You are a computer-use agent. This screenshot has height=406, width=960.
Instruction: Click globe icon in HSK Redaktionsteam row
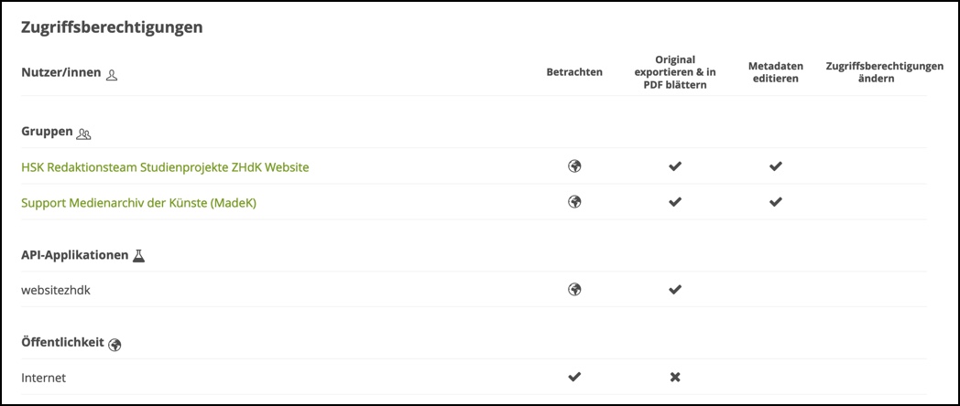[574, 166]
